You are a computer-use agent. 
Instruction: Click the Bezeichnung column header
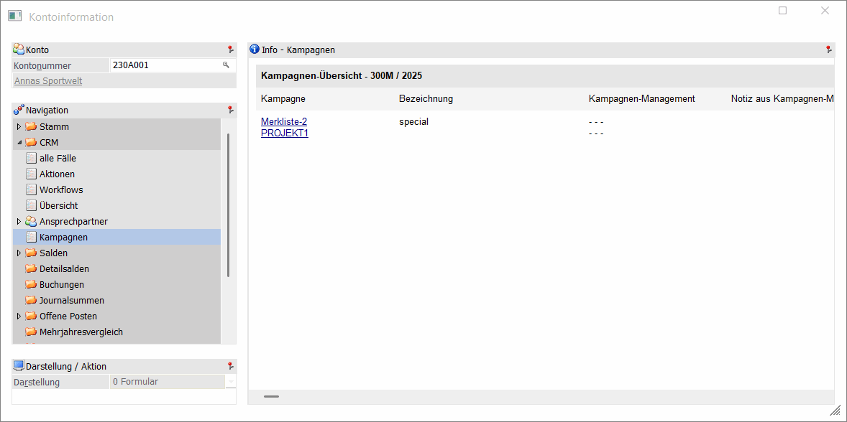426,98
